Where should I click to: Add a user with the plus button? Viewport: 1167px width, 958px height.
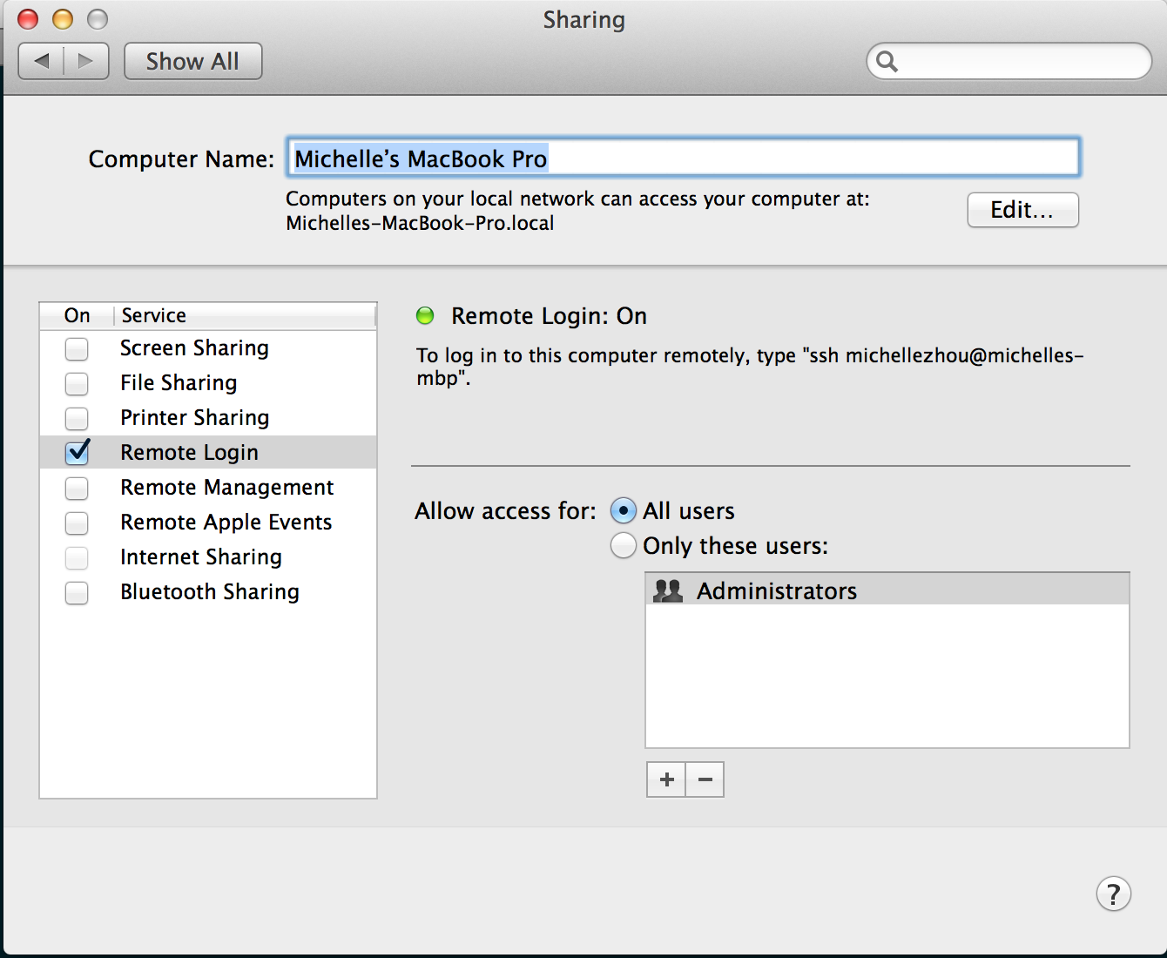(x=666, y=779)
